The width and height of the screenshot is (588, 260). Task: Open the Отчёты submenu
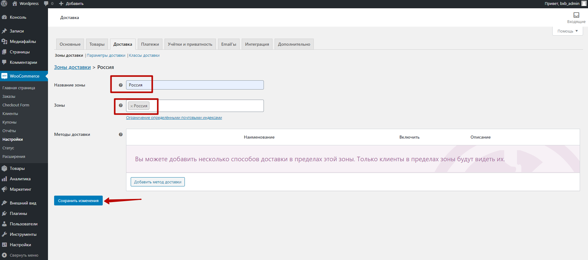click(x=9, y=131)
